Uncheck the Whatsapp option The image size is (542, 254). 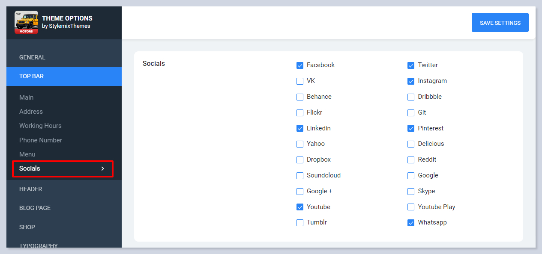(411, 223)
